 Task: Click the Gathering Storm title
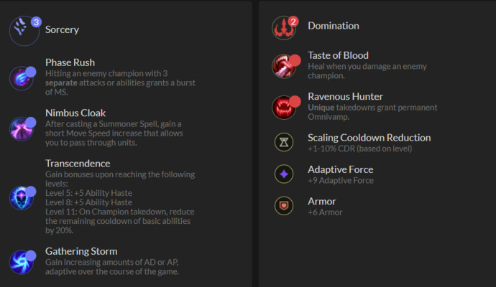point(81,251)
